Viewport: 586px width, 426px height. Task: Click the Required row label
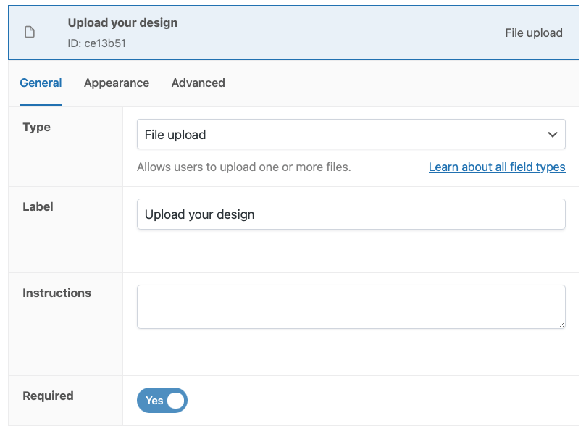[48, 396]
